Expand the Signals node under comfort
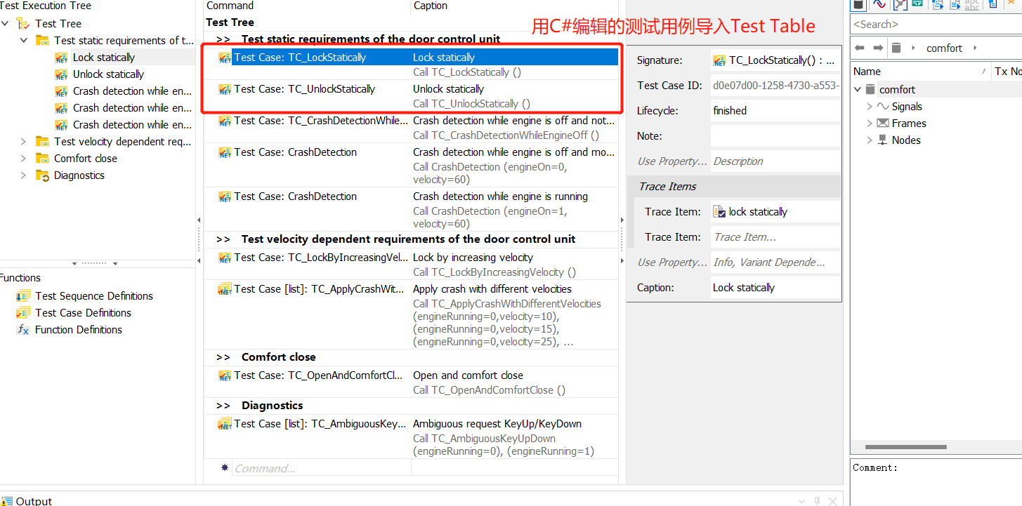Screen dimensions: 1022x506 click(870, 106)
